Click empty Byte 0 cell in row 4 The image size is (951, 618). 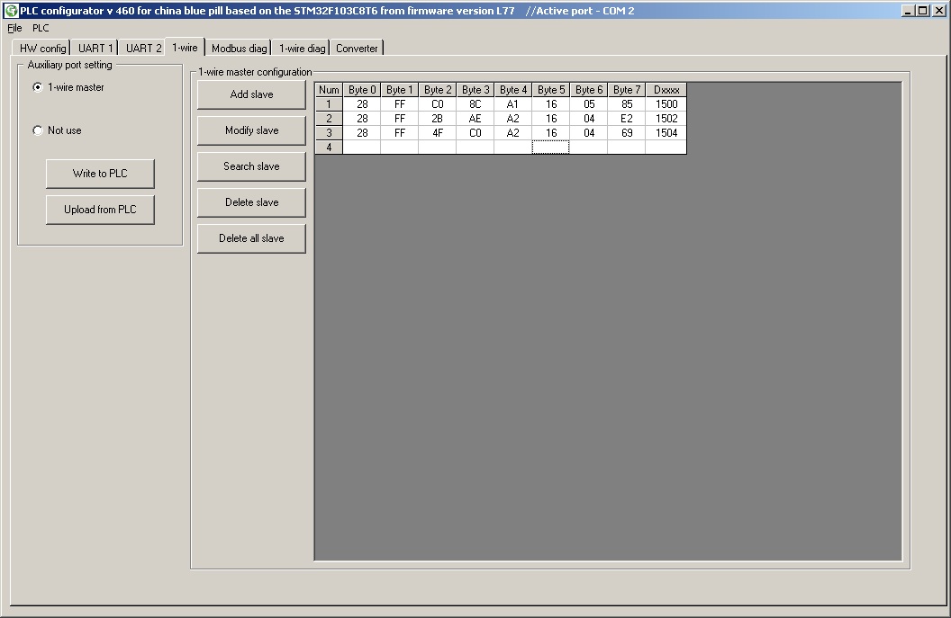(x=361, y=148)
